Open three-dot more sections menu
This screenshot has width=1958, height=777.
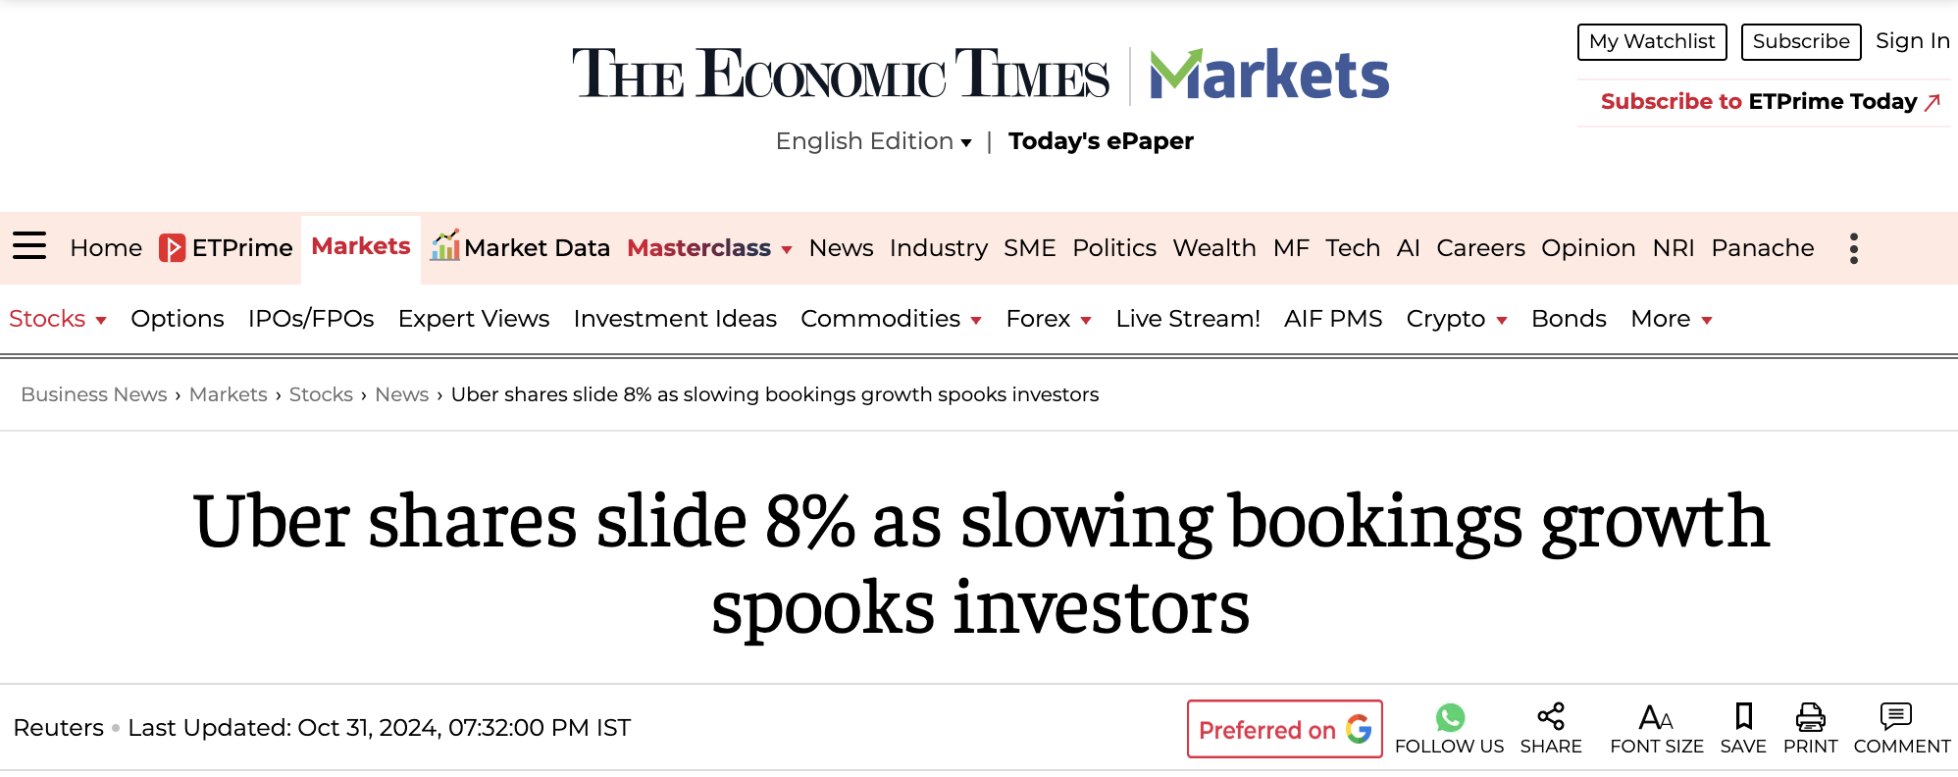(1853, 248)
